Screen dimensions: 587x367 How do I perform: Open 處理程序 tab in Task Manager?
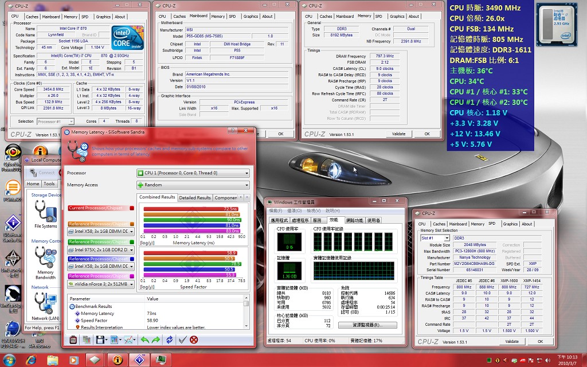(x=300, y=220)
